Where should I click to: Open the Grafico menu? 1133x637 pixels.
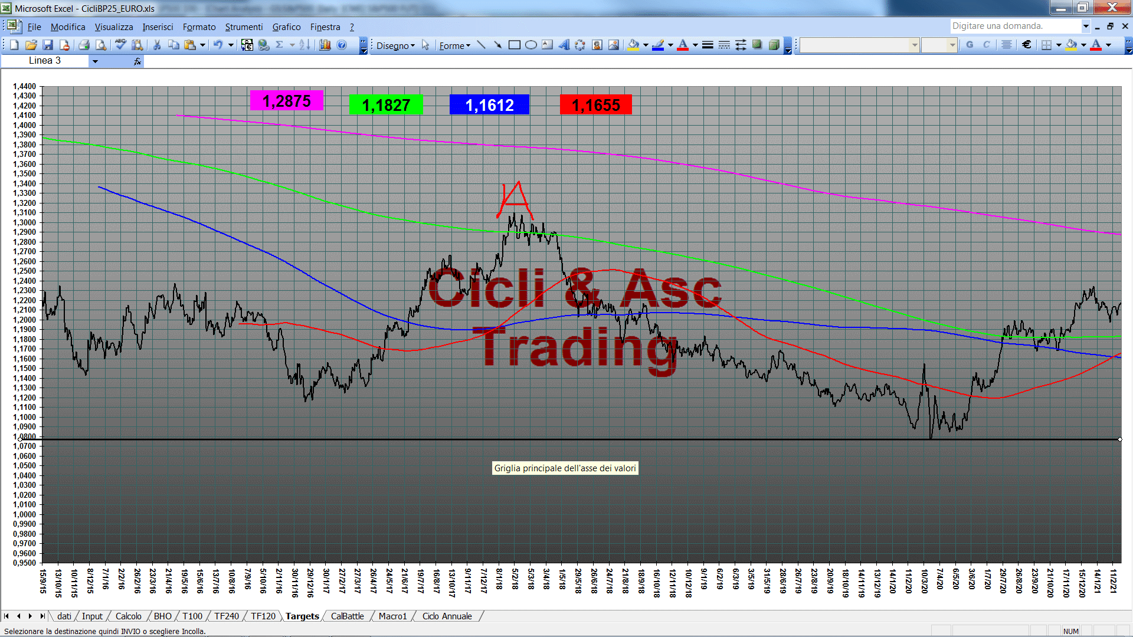286,27
